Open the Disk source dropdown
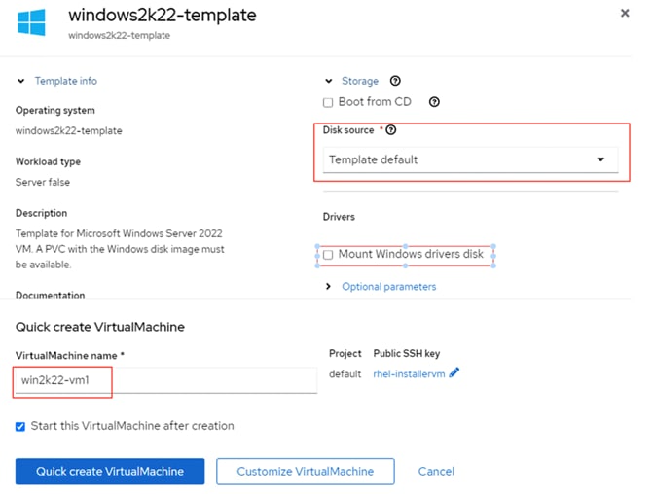Screen dimensions: 654x494 [470, 159]
